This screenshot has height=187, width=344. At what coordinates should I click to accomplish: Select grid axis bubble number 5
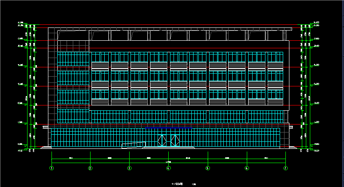coord(208,168)
